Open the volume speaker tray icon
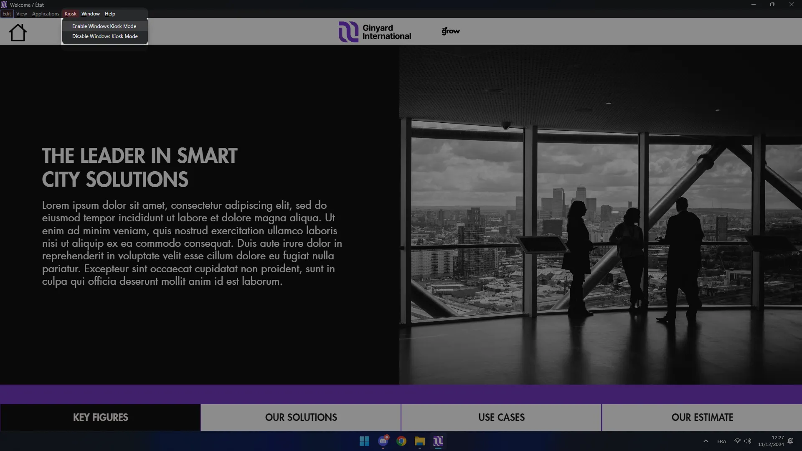Screen dimensions: 802x451 click(x=748, y=441)
